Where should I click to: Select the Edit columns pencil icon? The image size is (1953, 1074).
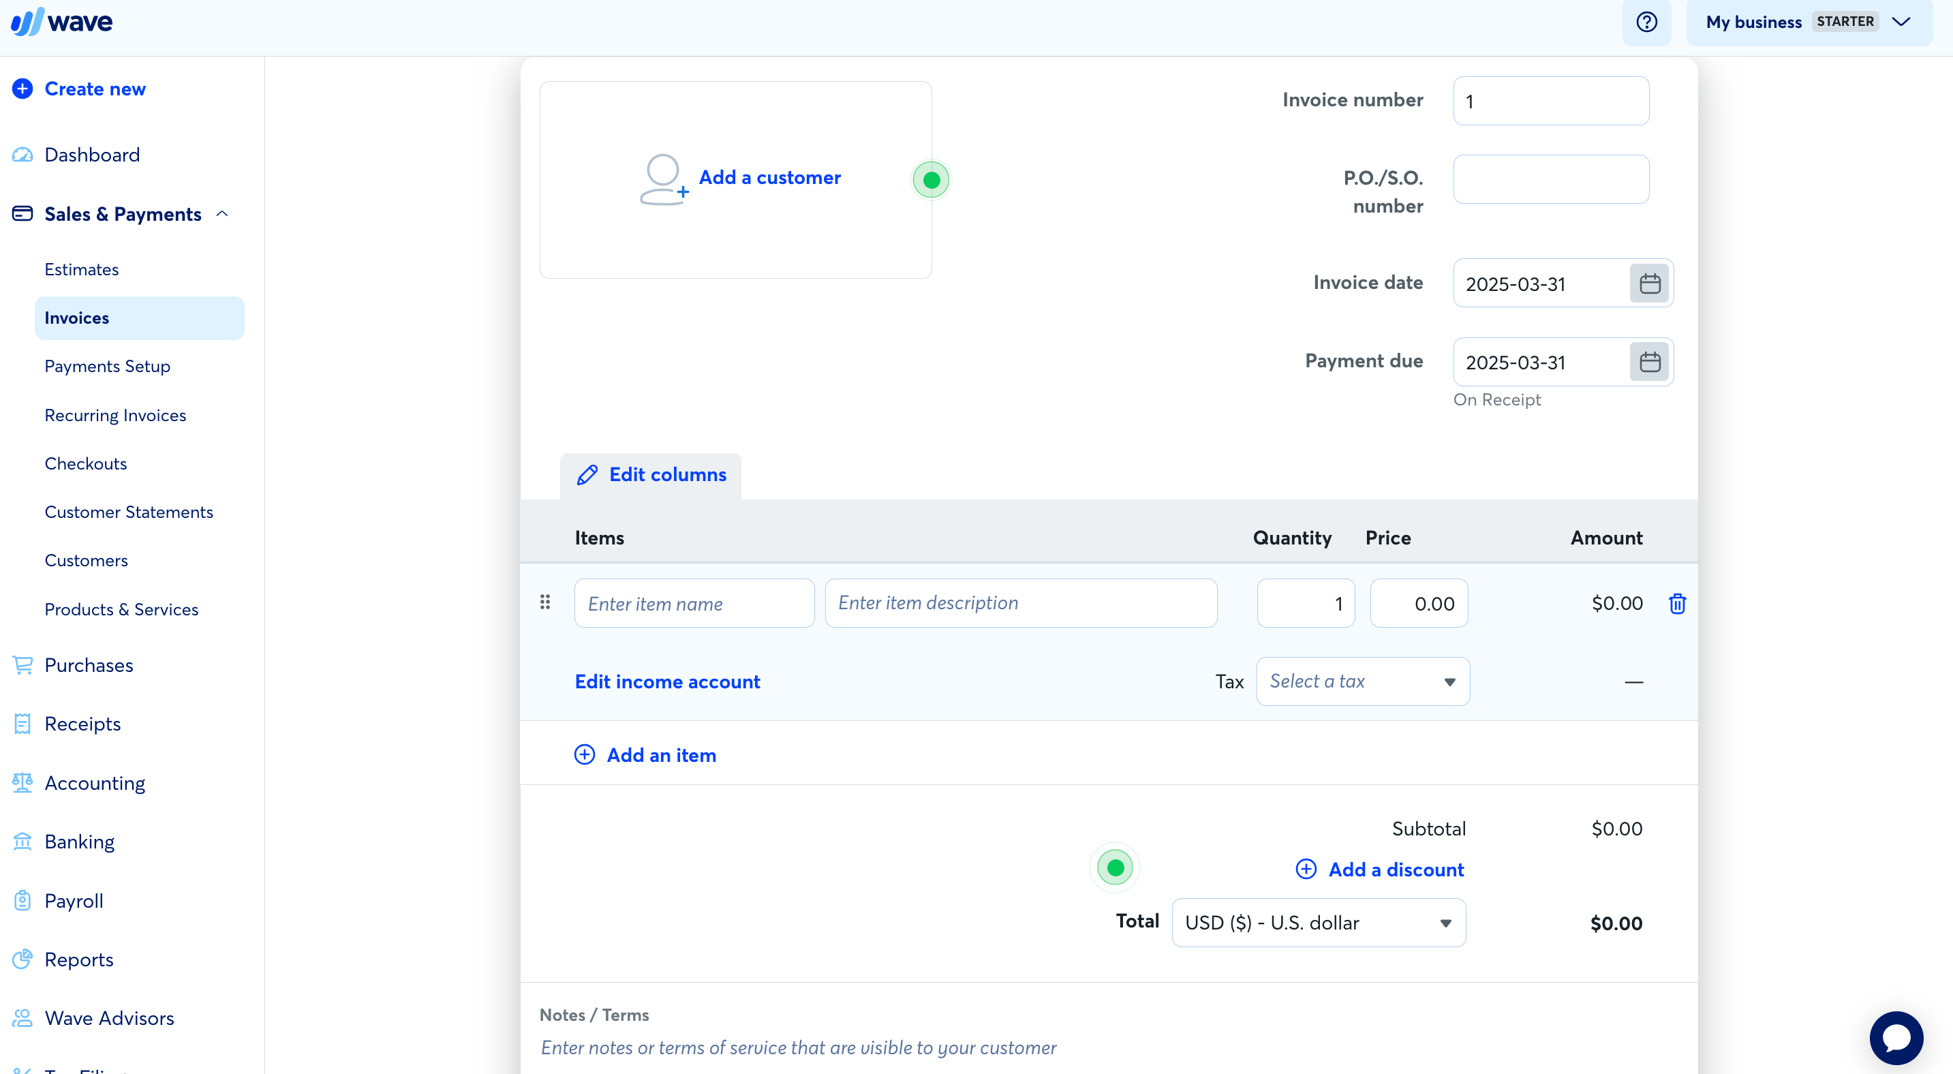587,475
